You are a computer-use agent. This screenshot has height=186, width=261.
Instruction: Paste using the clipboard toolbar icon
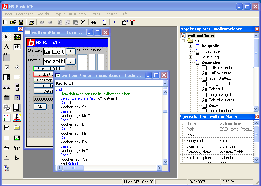(x=76, y=22)
